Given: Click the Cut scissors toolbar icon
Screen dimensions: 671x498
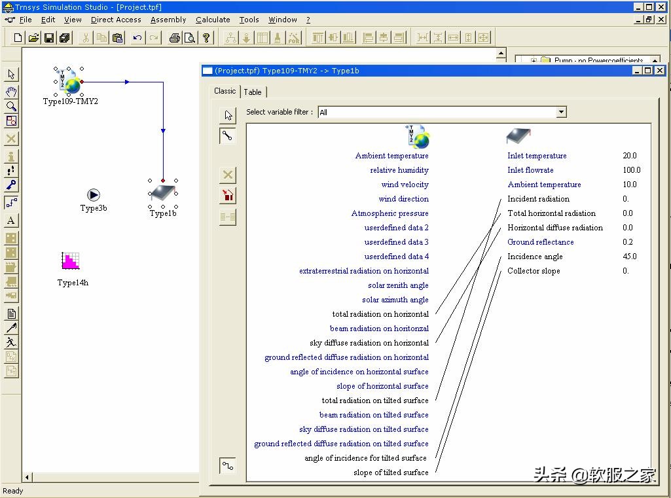Looking at the screenshot, I should [x=86, y=38].
